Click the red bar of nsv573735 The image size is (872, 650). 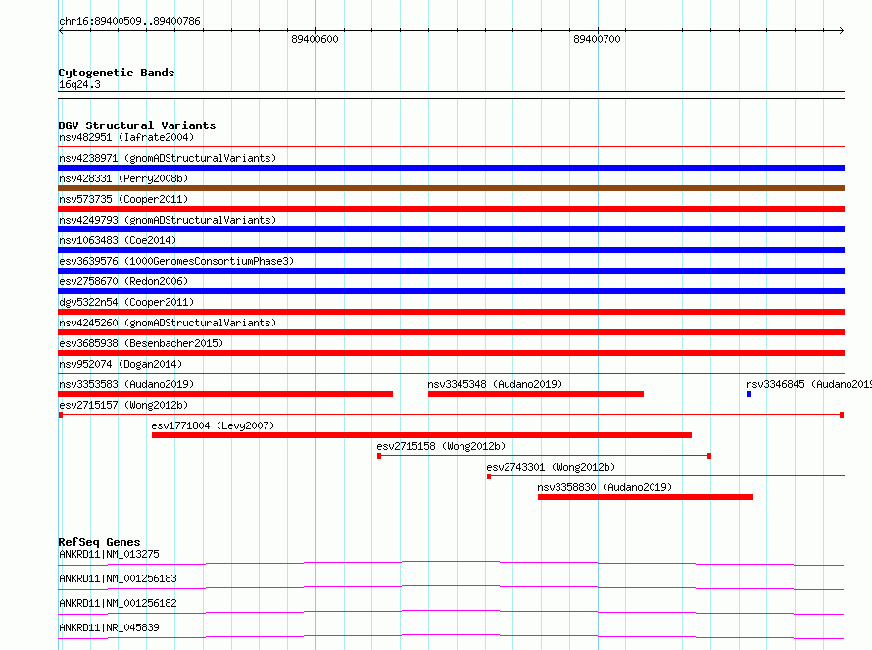pyautogui.click(x=451, y=209)
